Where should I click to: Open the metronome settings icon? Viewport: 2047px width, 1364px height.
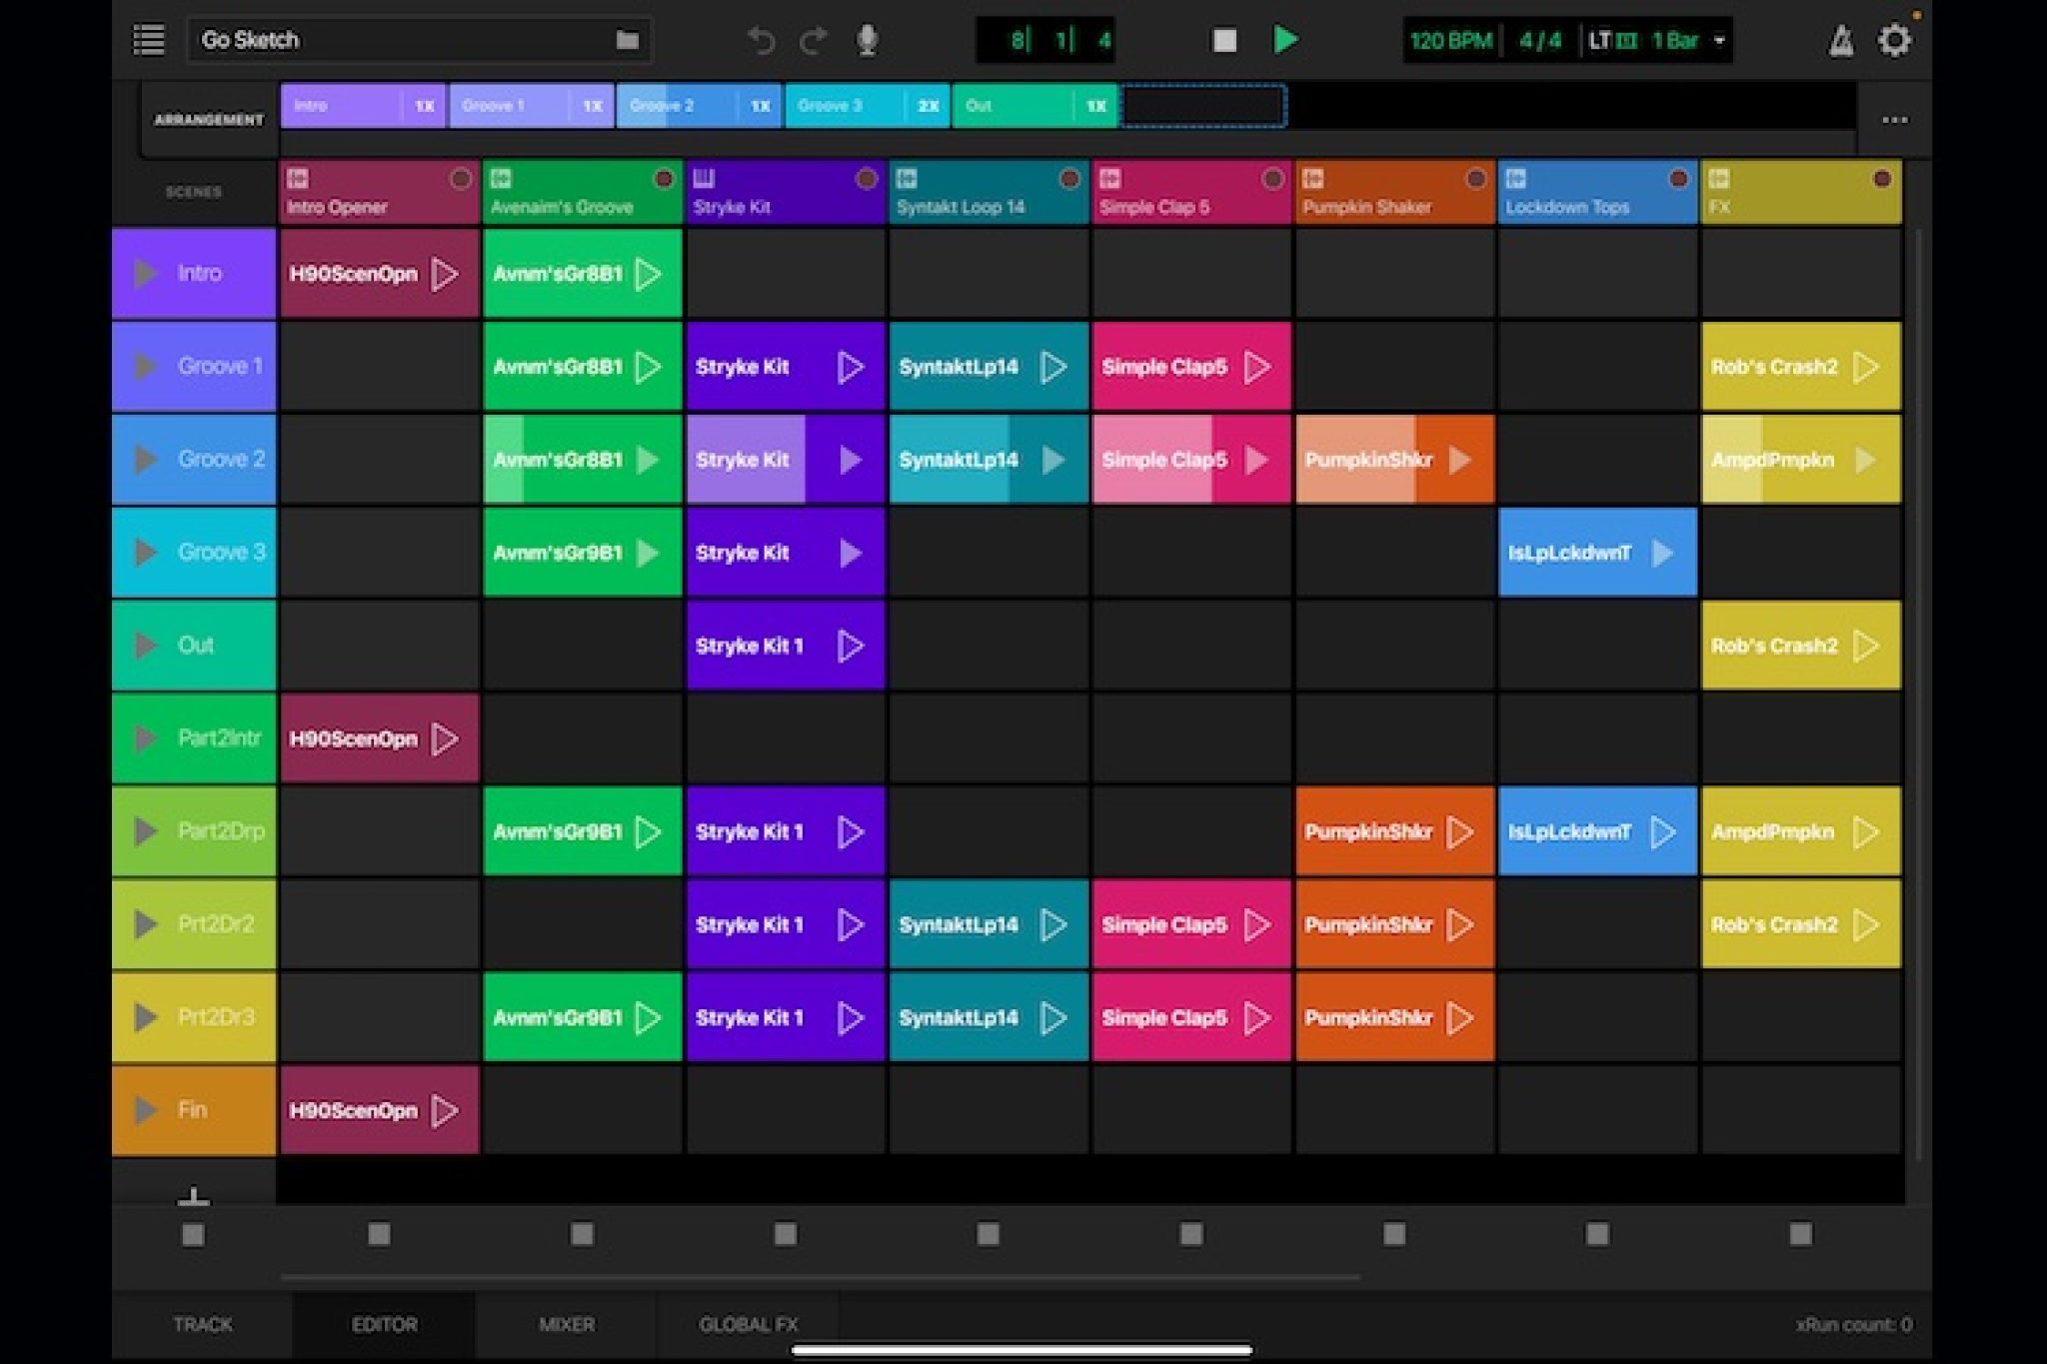point(1842,41)
